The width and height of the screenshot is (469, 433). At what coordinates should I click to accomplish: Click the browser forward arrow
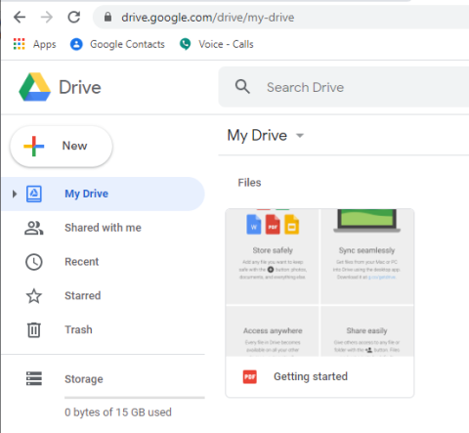point(47,18)
